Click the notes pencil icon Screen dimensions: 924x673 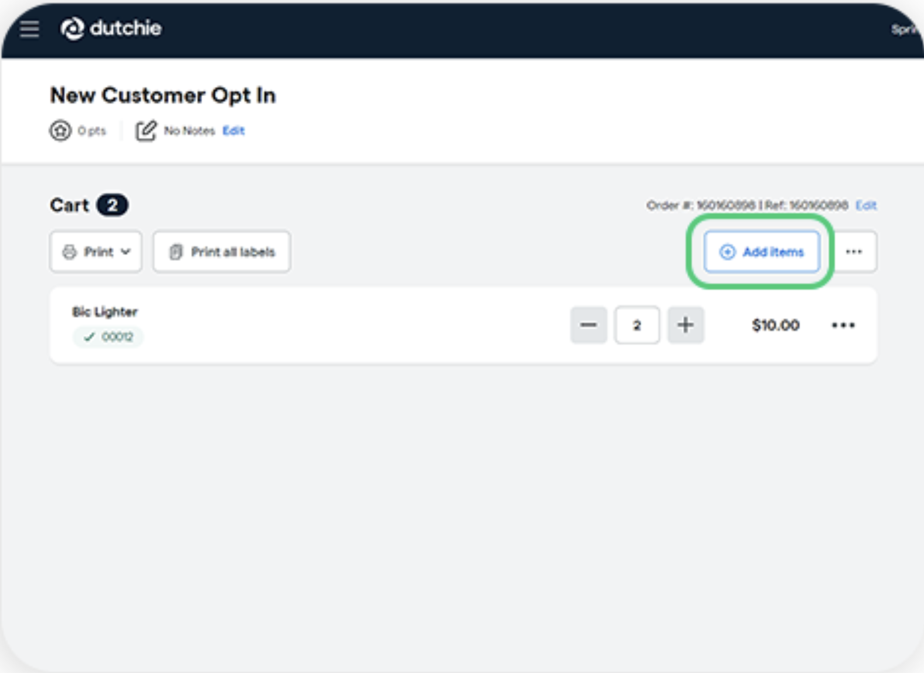(146, 130)
